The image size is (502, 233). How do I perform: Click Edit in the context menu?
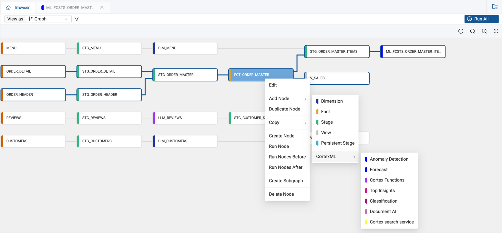click(x=273, y=85)
